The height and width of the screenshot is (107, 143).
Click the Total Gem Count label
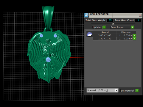(x=124, y=20)
